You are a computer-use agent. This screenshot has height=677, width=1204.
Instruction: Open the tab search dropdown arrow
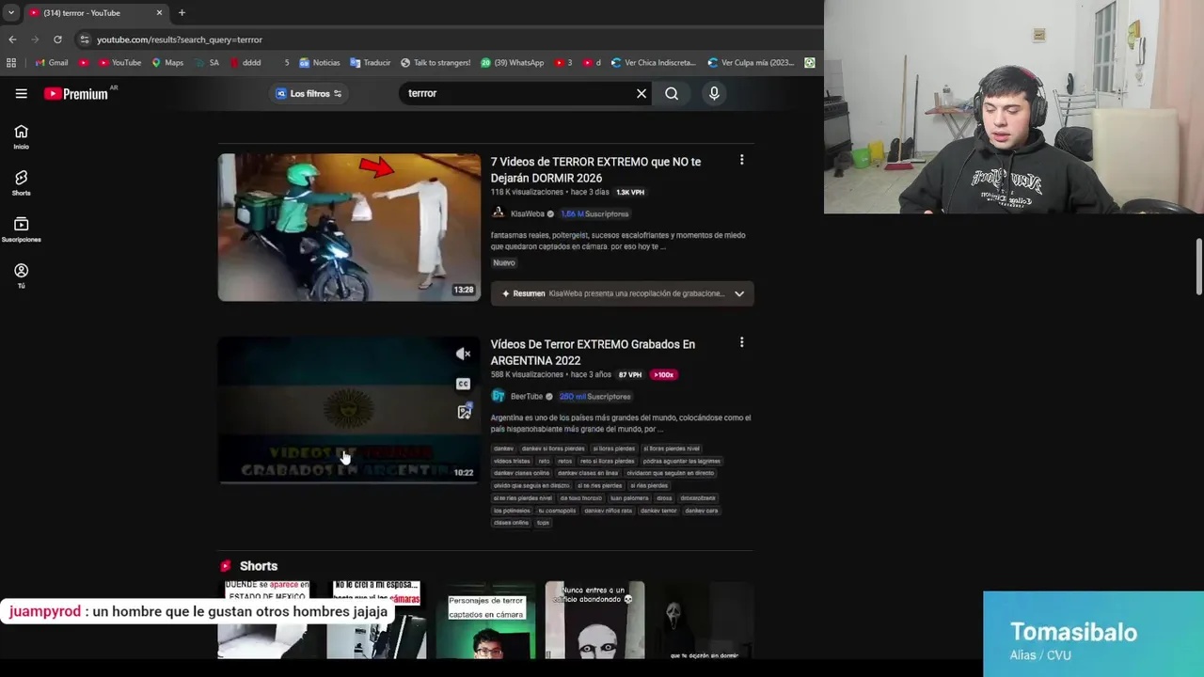(x=10, y=13)
